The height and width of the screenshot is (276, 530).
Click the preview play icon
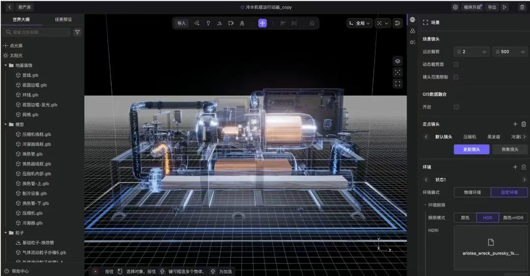(504, 7)
